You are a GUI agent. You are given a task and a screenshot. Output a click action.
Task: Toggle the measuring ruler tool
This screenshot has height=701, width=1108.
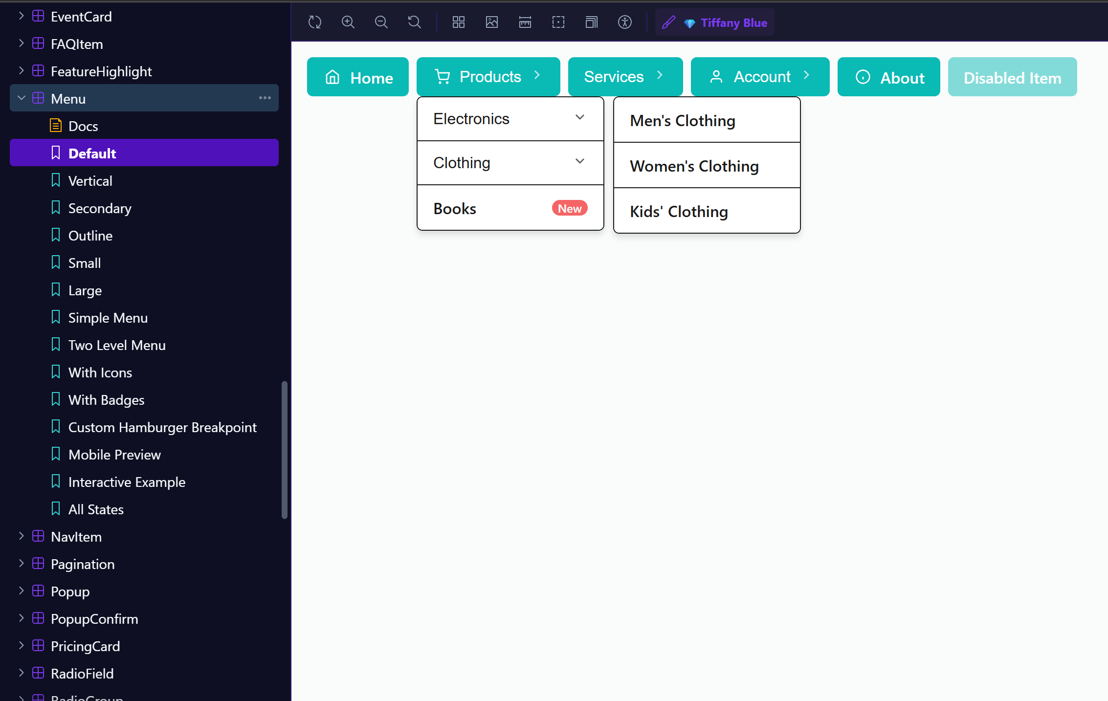[x=525, y=22]
